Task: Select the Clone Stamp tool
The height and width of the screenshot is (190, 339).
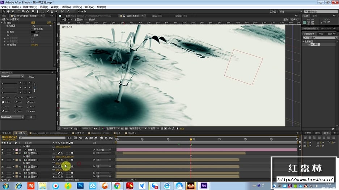Action: pos(52,11)
